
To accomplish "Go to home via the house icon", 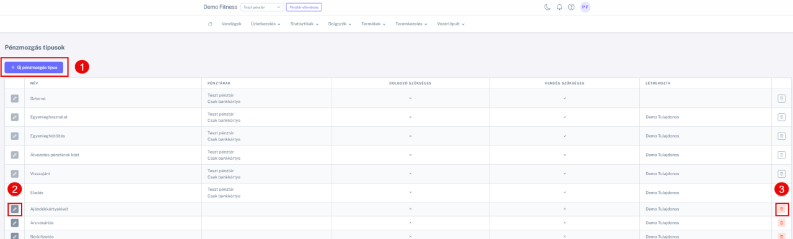I will pyautogui.click(x=210, y=24).
